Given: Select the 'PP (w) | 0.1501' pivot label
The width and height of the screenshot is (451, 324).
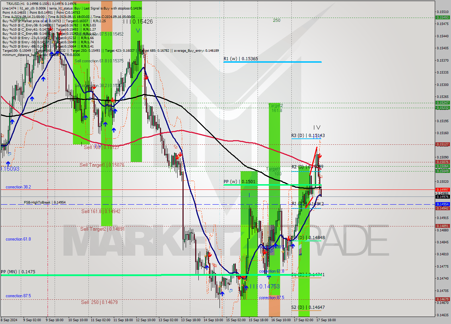Looking at the screenshot, I should [239, 182].
